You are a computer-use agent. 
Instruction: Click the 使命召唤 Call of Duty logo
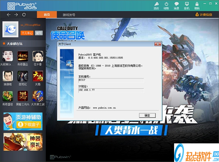click(x=68, y=33)
